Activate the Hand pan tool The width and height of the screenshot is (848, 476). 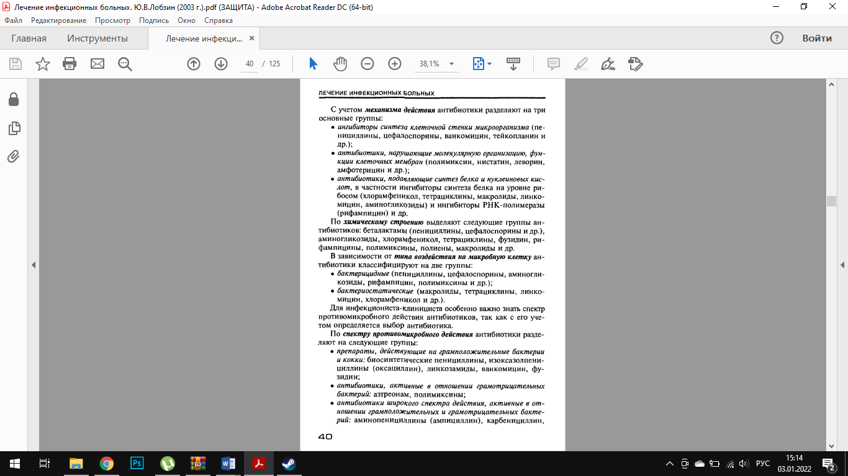coord(340,64)
